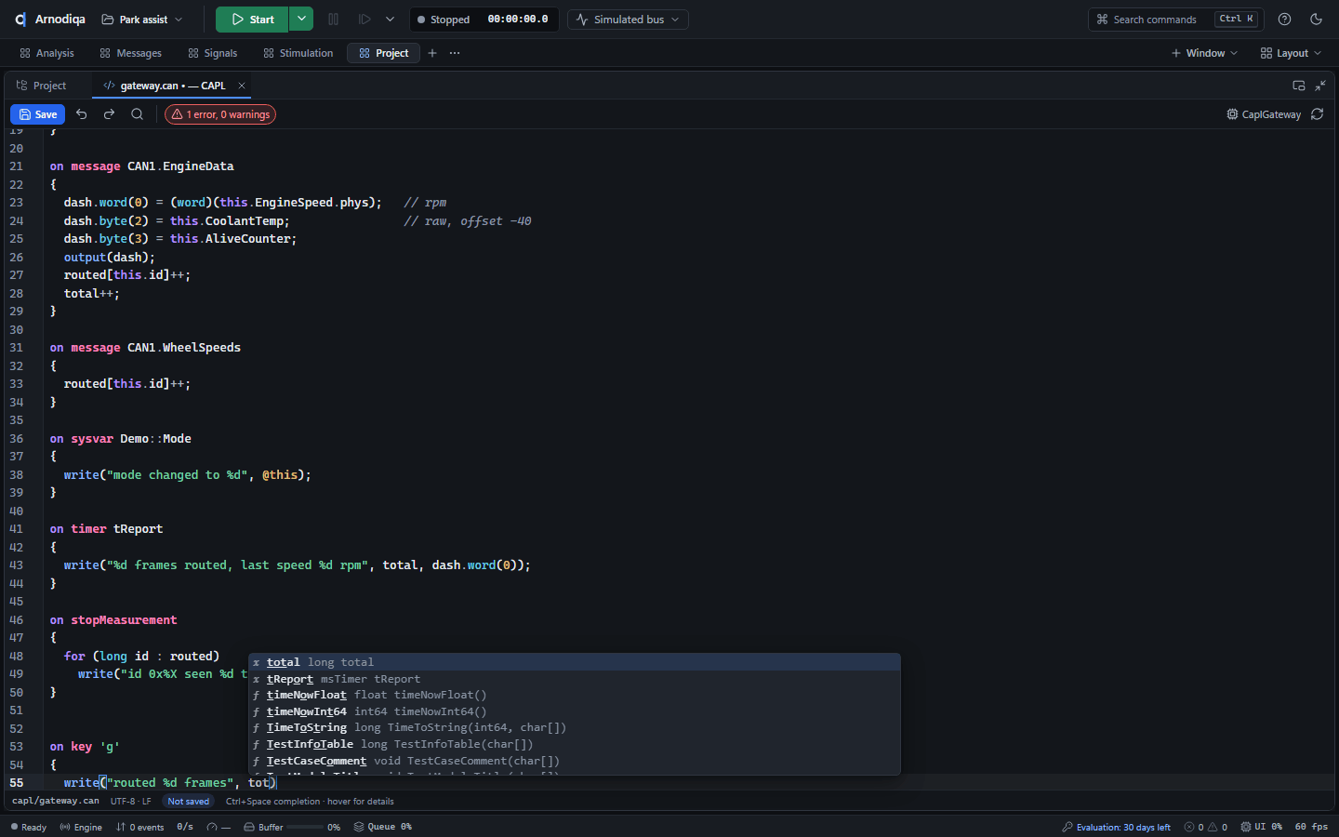This screenshot has width=1339, height=837.
Task: Redo the last edit
Action: coord(109,114)
